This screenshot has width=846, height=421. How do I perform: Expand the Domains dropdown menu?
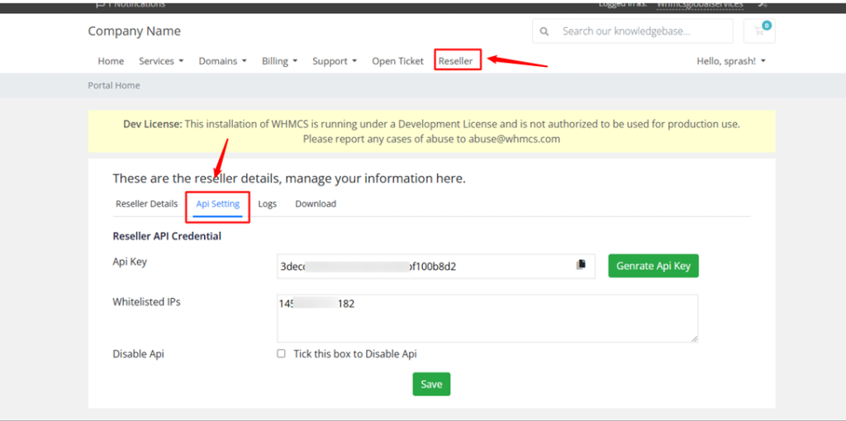coord(222,61)
